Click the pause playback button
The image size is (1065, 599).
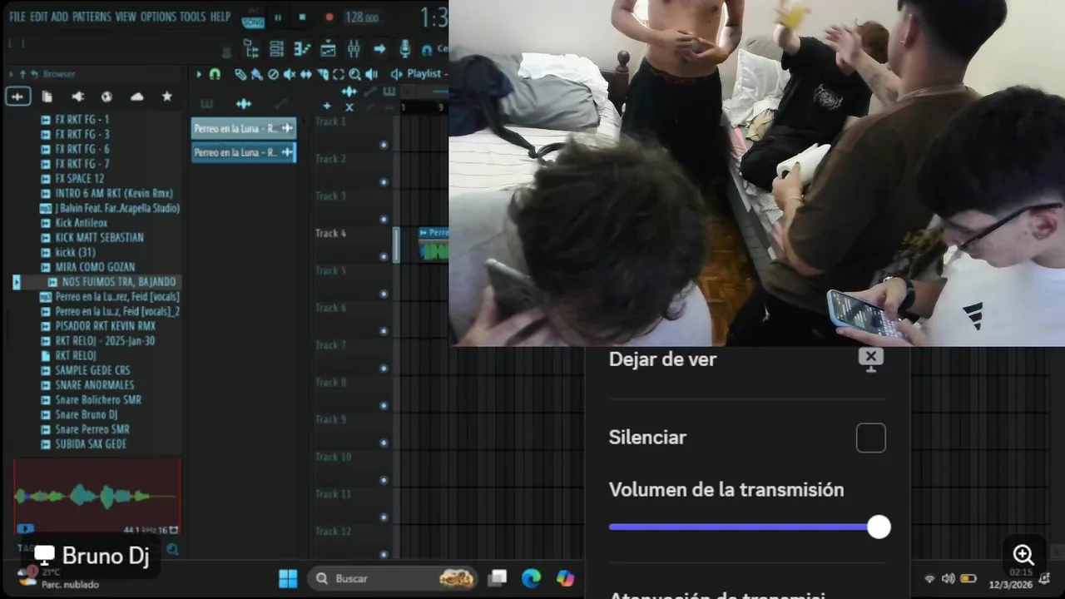click(278, 17)
